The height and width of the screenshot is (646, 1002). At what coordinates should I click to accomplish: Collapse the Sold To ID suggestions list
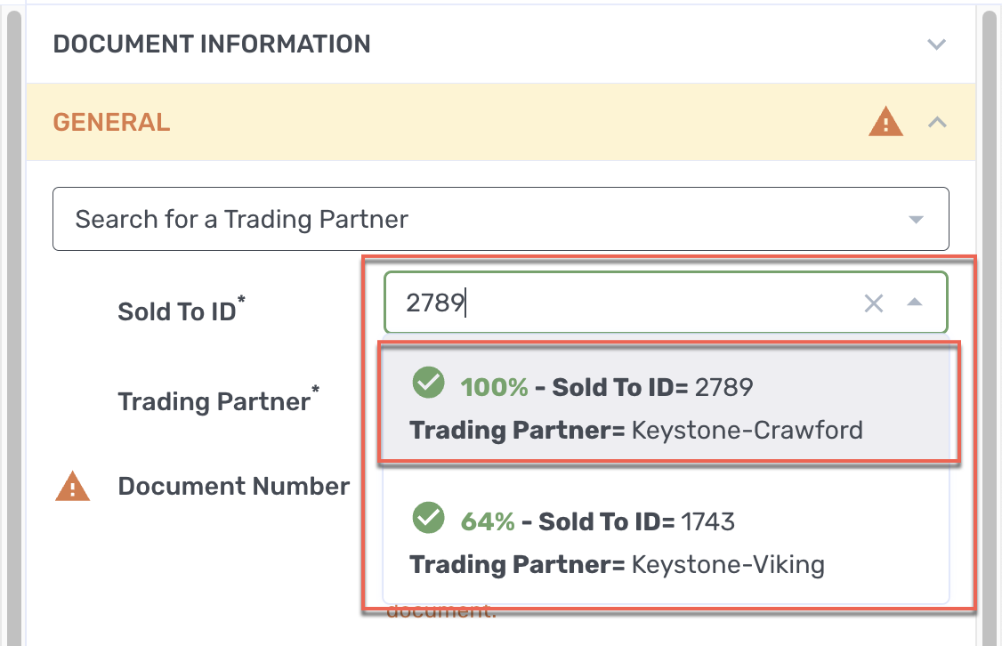click(916, 303)
